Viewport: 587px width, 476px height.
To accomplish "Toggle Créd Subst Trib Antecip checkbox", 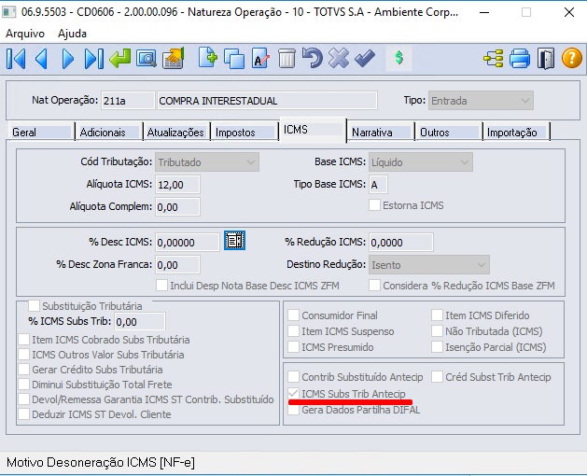I will pyautogui.click(x=437, y=377).
